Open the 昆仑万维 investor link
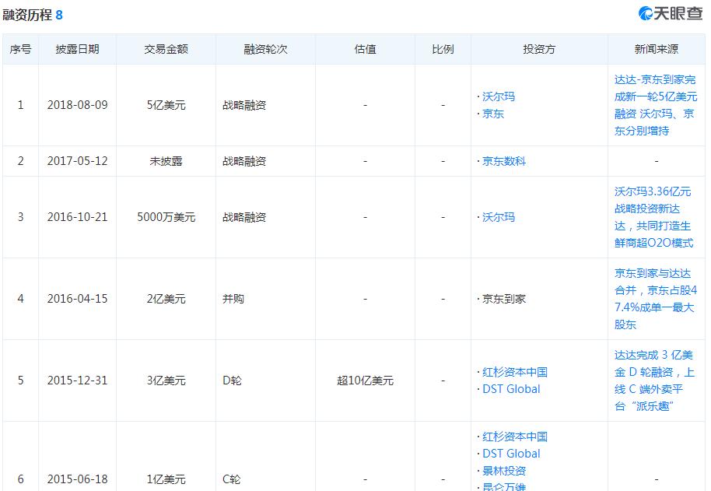The height and width of the screenshot is (491, 711). (x=503, y=487)
